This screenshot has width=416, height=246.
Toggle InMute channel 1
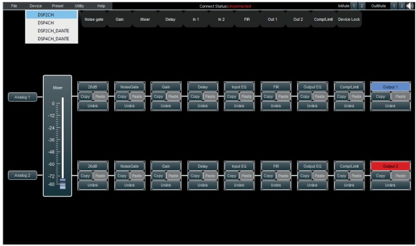coord(354,6)
